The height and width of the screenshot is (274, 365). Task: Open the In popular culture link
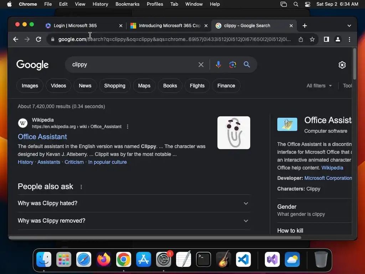click(107, 162)
